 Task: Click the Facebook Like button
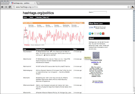click(x=91, y=27)
